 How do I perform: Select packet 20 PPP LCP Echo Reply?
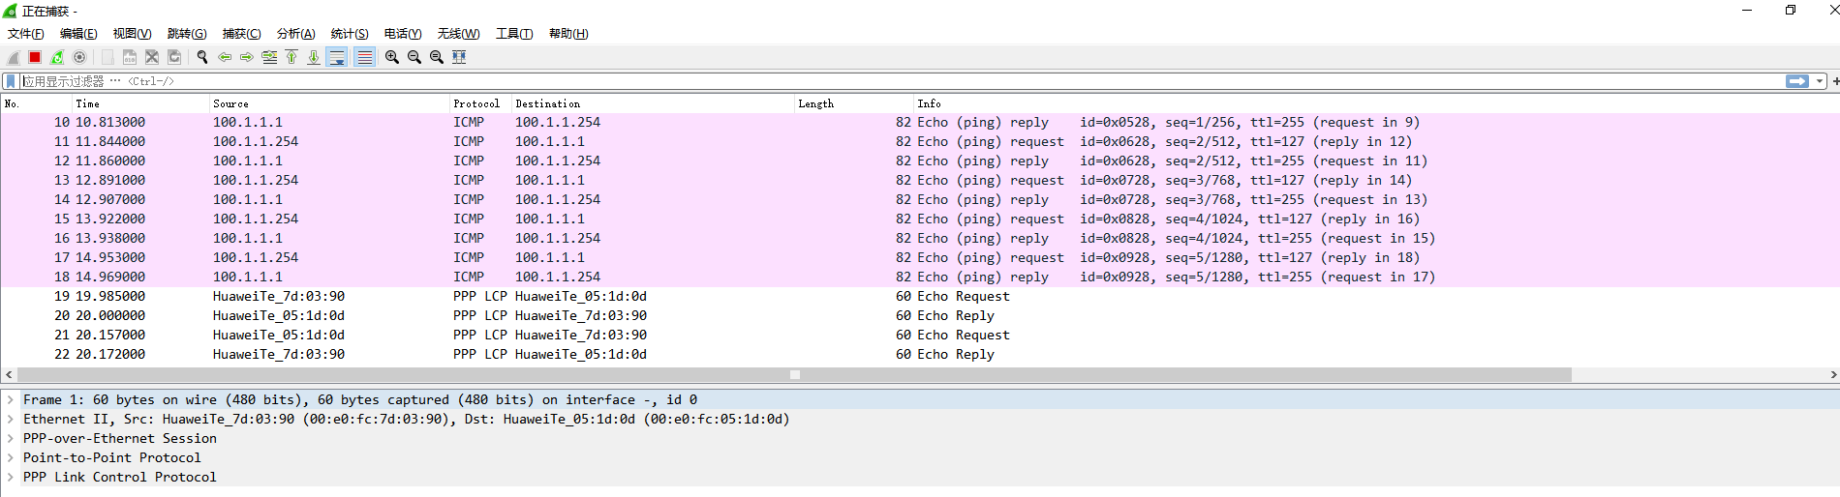[x=920, y=316]
